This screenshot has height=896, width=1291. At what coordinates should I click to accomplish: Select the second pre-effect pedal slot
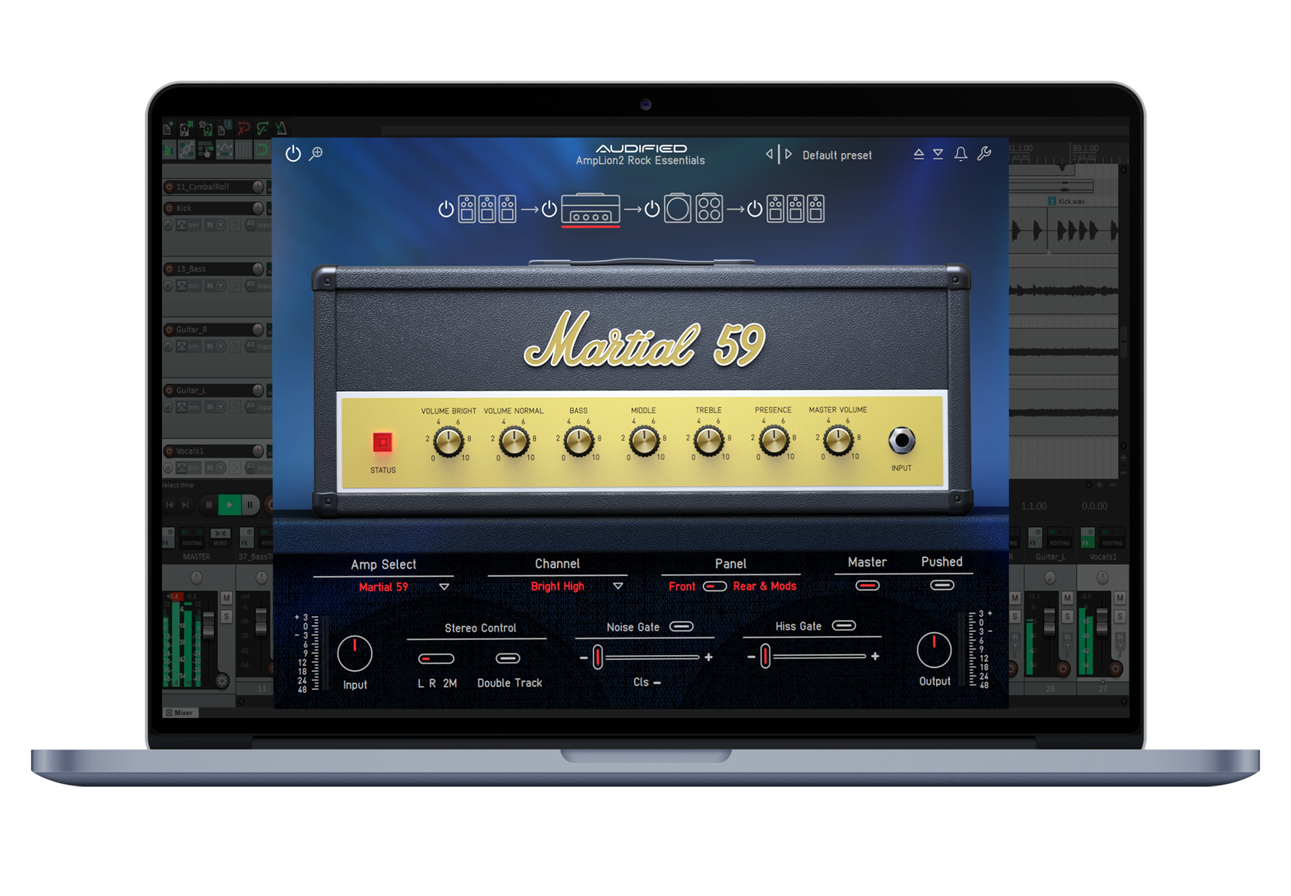coord(487,208)
